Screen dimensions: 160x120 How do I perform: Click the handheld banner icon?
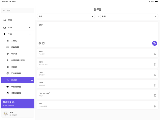[x=8, y=47]
